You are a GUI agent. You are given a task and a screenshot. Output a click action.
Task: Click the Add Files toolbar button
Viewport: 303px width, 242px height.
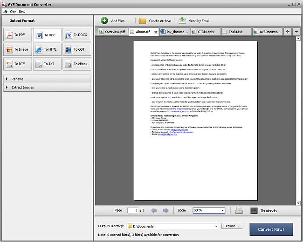pos(112,20)
